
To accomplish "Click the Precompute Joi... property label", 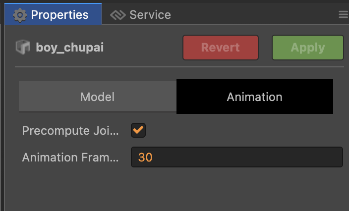I will click(x=70, y=131).
